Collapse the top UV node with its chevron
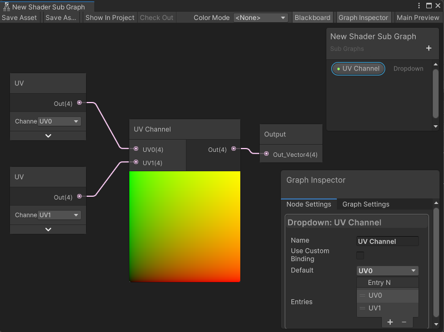 [x=48, y=136]
